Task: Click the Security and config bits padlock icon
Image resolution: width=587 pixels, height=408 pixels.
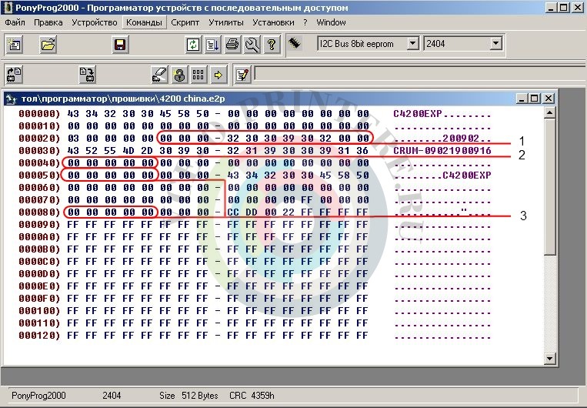Action: tap(179, 75)
